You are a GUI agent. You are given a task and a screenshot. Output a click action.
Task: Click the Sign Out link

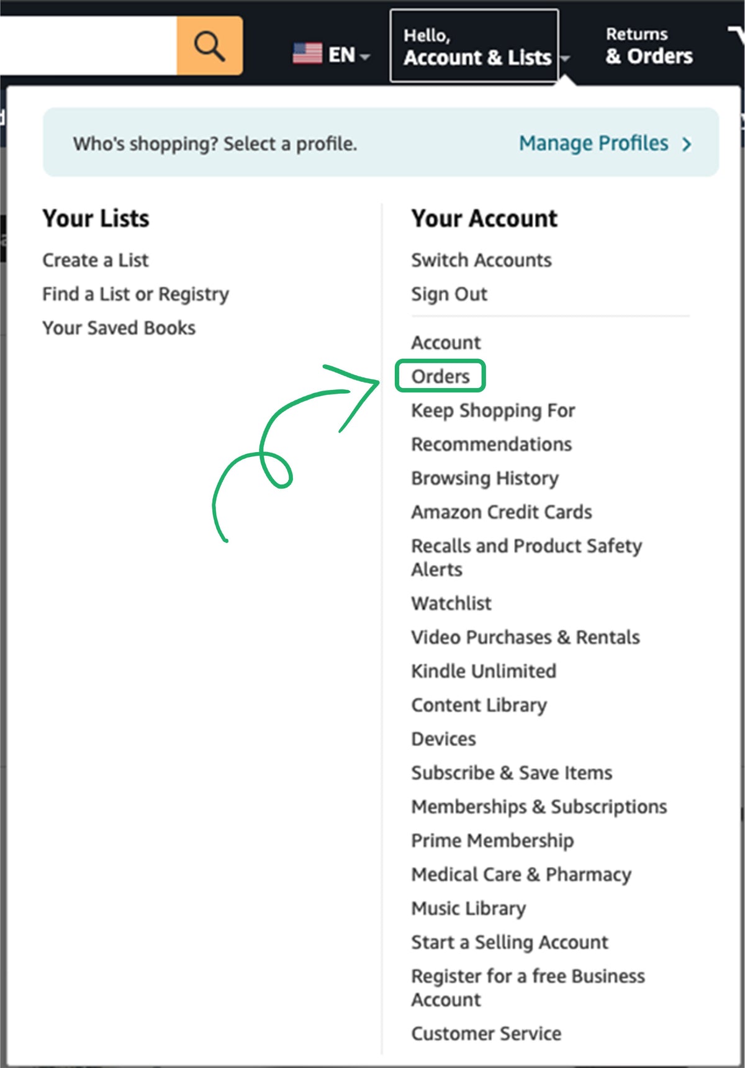[x=449, y=294]
